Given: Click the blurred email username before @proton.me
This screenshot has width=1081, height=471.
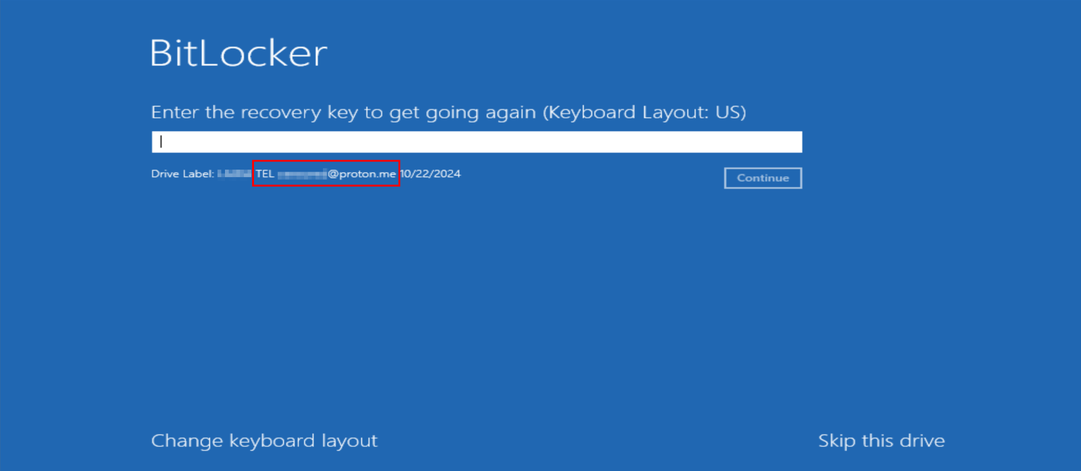Looking at the screenshot, I should pos(302,174).
